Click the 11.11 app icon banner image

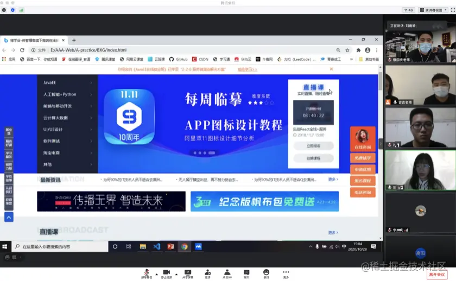[129, 117]
